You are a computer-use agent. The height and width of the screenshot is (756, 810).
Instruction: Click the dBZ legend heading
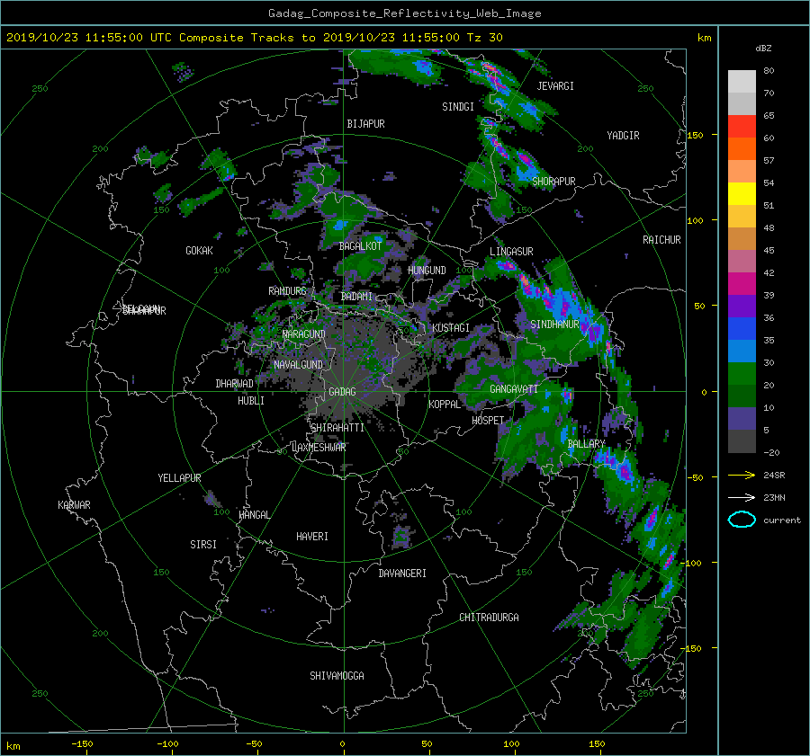(x=763, y=49)
